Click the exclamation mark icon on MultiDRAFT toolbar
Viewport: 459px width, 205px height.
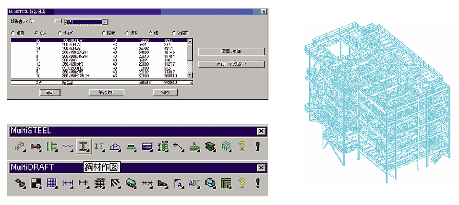258,183
